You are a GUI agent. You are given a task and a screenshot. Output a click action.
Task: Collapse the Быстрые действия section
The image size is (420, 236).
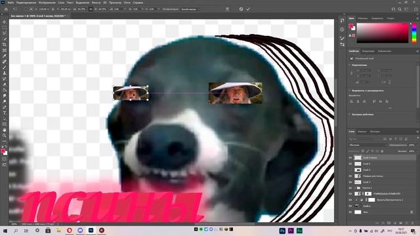tap(349, 114)
